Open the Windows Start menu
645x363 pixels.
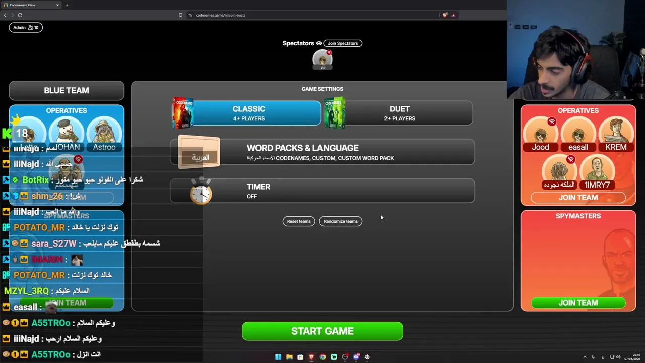278,357
